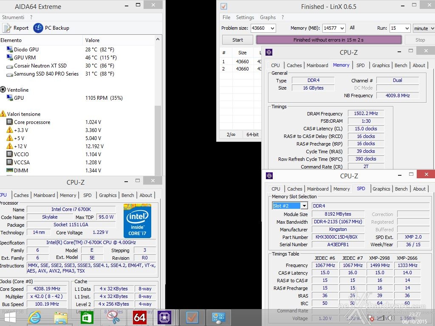This screenshot has width=435, height=326.
Task: Select the Ventoline fan category icon
Action: [x=3, y=90]
